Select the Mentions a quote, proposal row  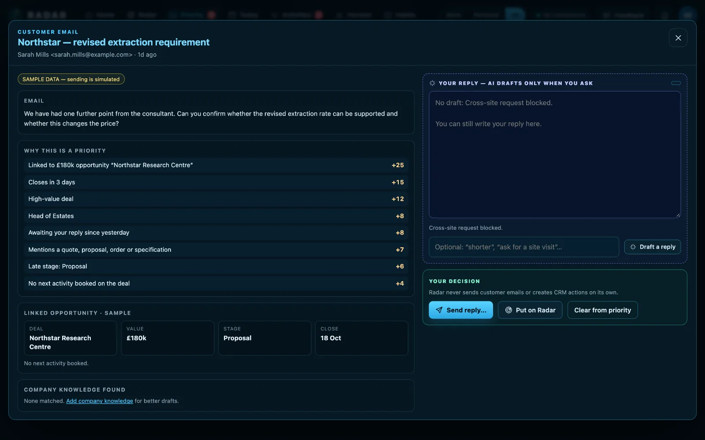[x=216, y=249]
